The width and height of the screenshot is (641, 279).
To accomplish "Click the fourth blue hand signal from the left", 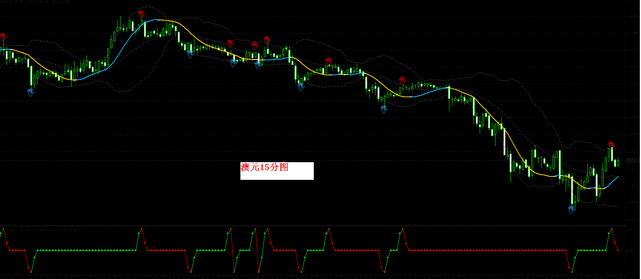I will [x=258, y=65].
